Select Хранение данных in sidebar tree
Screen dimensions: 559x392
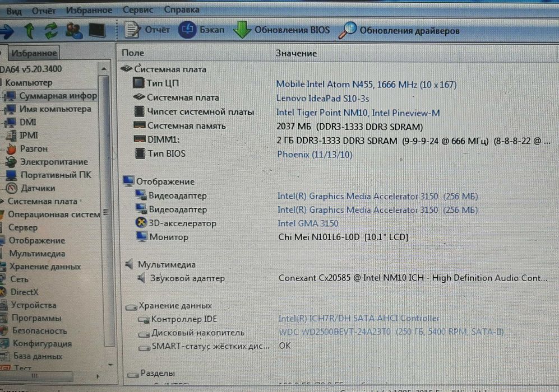pos(45,267)
